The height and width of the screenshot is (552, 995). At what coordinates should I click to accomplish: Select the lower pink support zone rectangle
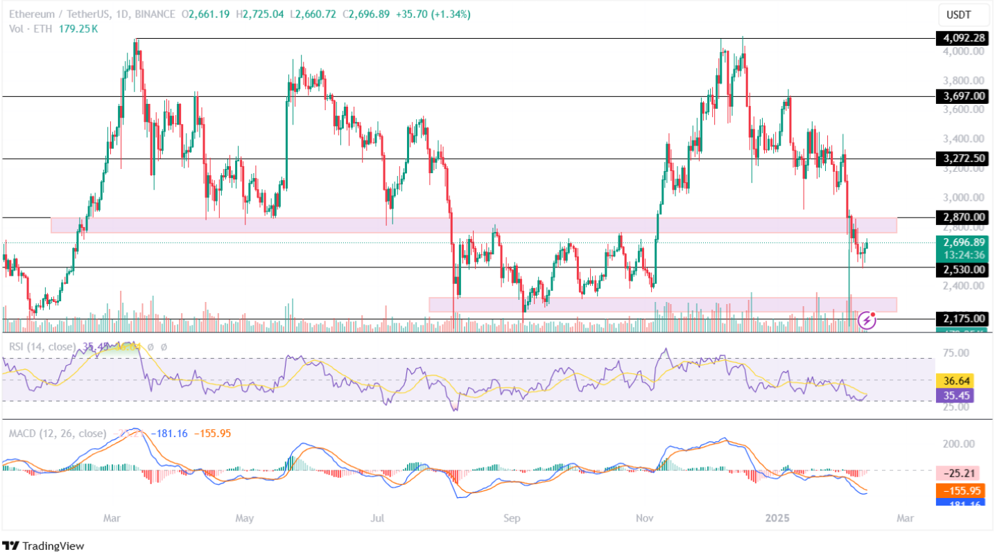(x=663, y=305)
